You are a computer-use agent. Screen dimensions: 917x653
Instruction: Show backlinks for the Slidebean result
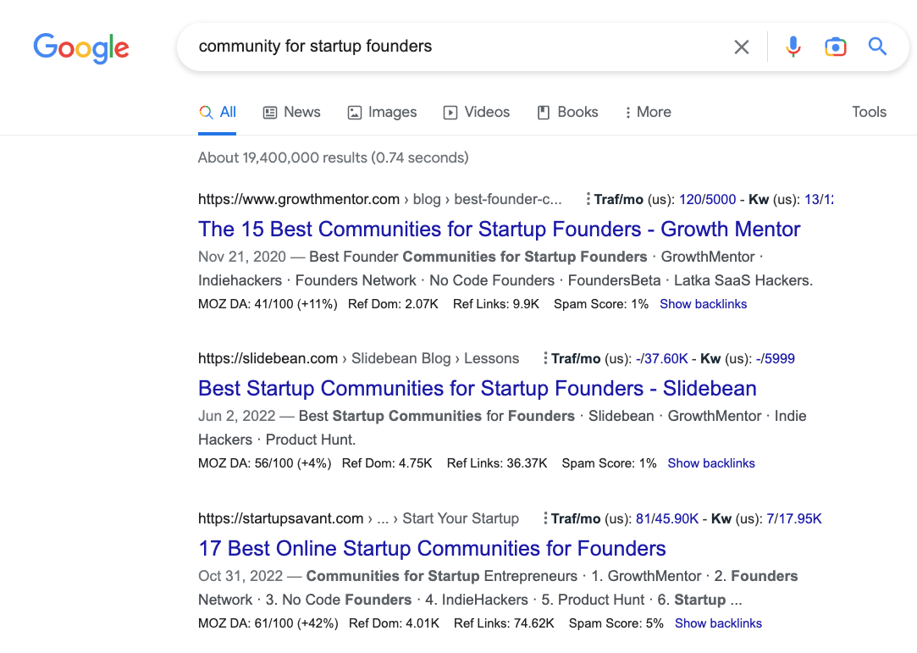pyautogui.click(x=711, y=462)
